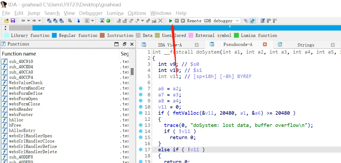341x163 pixels.
Task: Open the Edit menu
Action: point(19,13)
